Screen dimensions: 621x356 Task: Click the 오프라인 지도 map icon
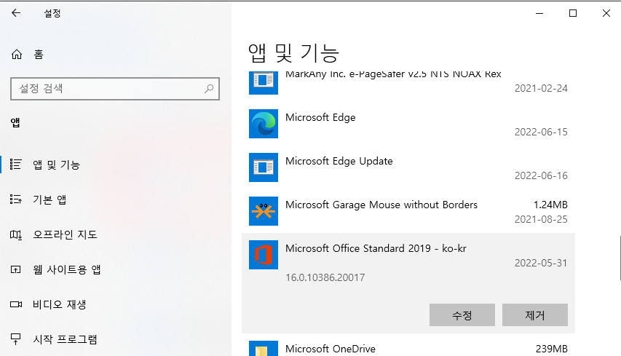(x=16, y=234)
